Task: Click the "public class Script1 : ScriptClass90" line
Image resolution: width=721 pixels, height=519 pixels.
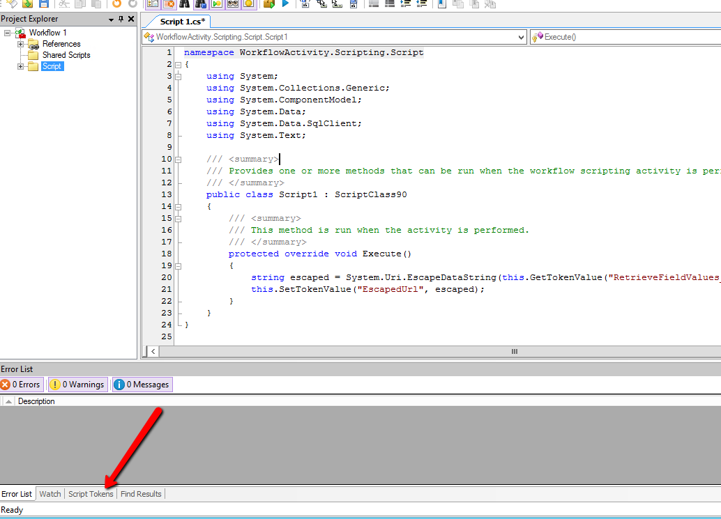Action: [x=306, y=195]
